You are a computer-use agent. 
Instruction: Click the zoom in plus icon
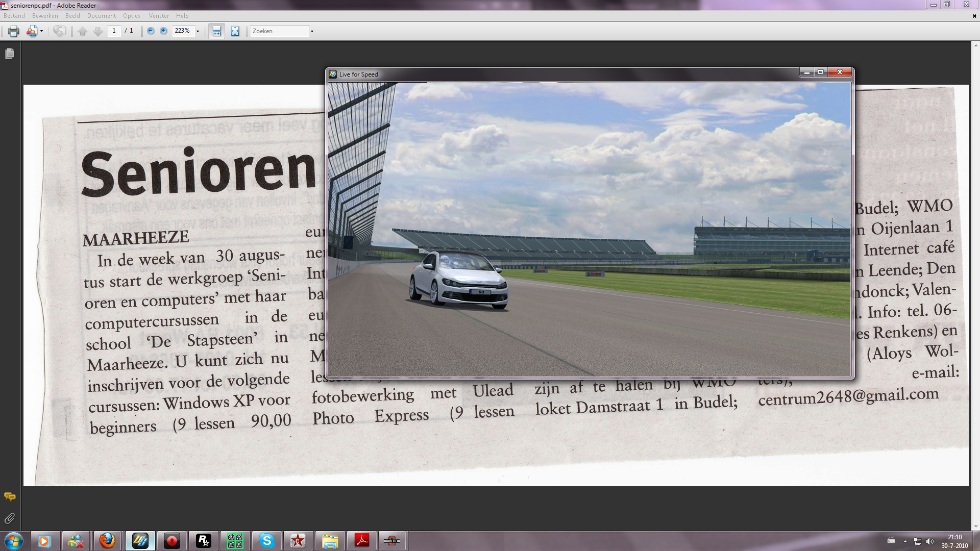click(163, 31)
